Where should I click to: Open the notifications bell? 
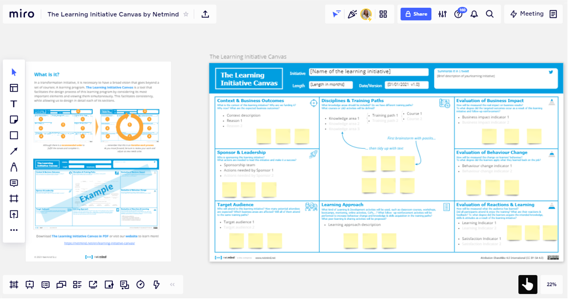tap(474, 14)
